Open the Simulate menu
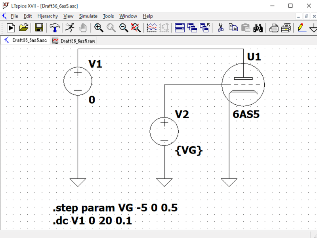This screenshot has width=317, height=238. [x=88, y=16]
